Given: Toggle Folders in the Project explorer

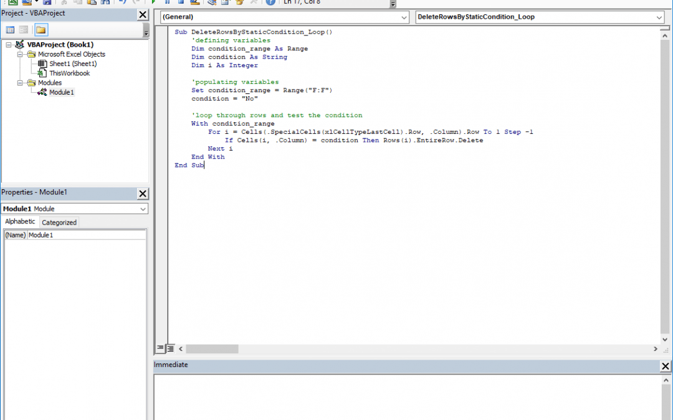Looking at the screenshot, I should point(41,30).
